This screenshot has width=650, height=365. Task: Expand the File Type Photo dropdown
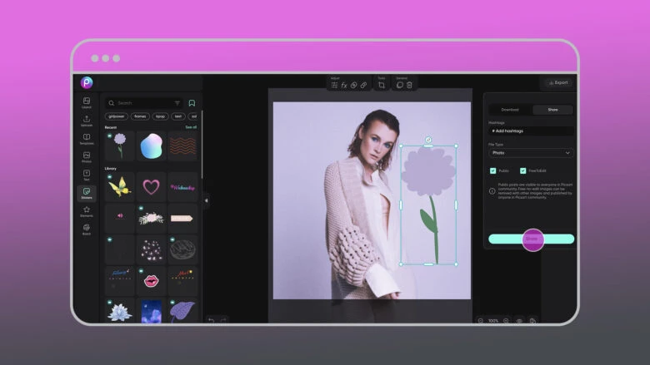pyautogui.click(x=531, y=153)
